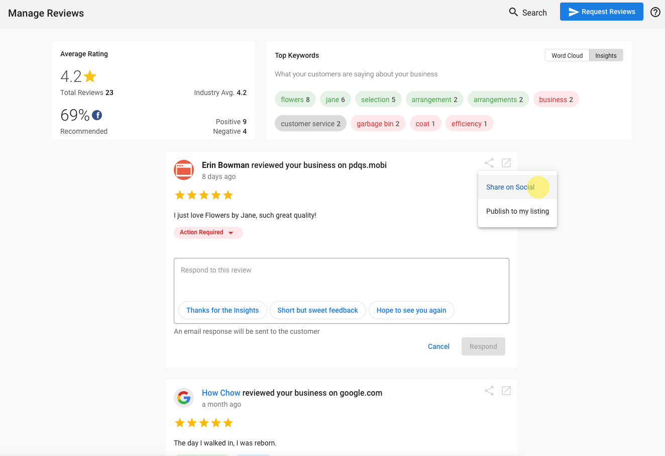Select Share on Social from the menu
This screenshot has width=665, height=456.
click(510, 187)
